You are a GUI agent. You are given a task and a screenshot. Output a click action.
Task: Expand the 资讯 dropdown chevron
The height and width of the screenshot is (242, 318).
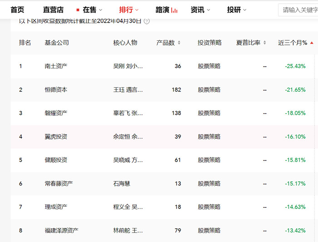209,10
